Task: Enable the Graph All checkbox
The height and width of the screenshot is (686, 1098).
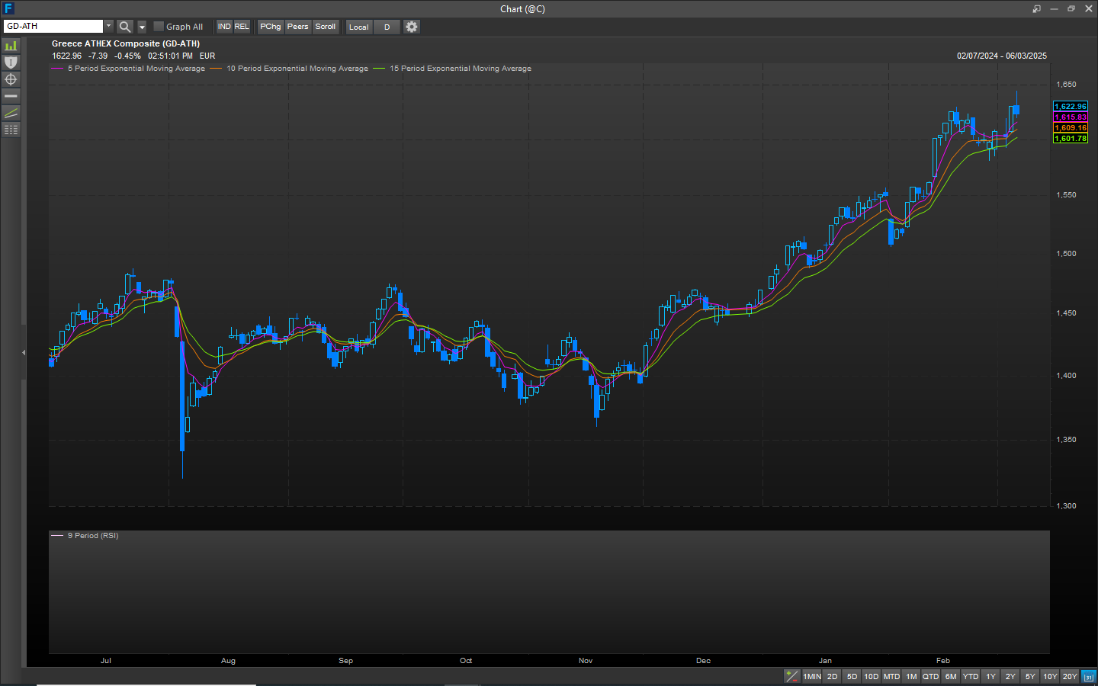Action: pos(159,27)
